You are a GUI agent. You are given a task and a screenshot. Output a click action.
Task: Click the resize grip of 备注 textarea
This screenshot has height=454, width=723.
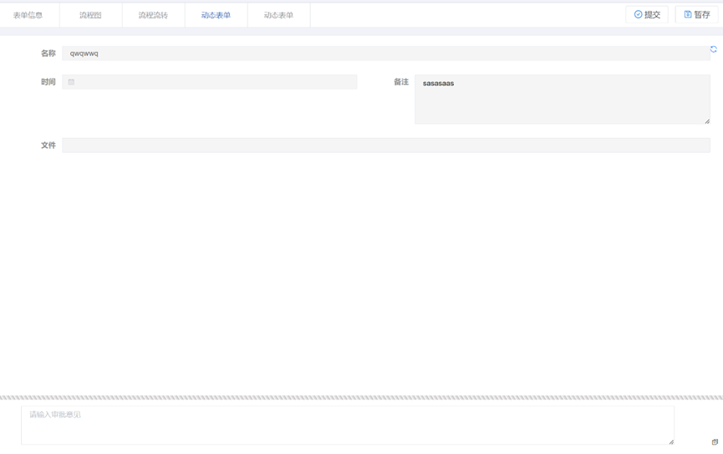click(707, 121)
